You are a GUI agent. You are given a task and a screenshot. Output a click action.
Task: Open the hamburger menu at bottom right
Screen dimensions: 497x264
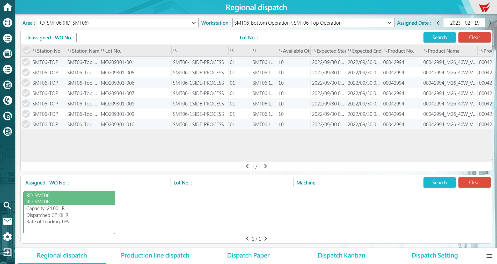[x=489, y=256]
